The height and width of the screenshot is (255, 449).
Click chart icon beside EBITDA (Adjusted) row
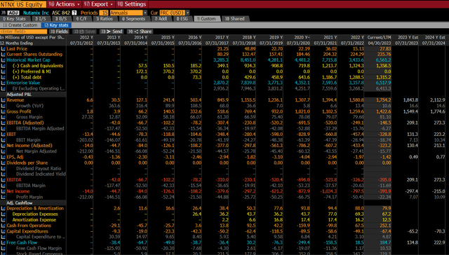(x=3, y=123)
